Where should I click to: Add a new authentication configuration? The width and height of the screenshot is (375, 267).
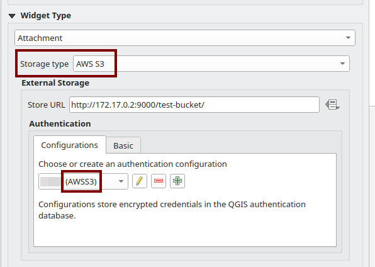[x=177, y=181]
